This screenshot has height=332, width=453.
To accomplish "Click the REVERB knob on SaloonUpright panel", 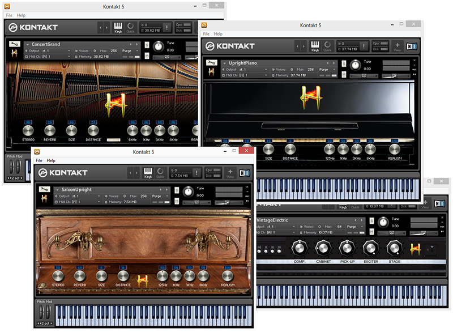I will click(x=80, y=276).
